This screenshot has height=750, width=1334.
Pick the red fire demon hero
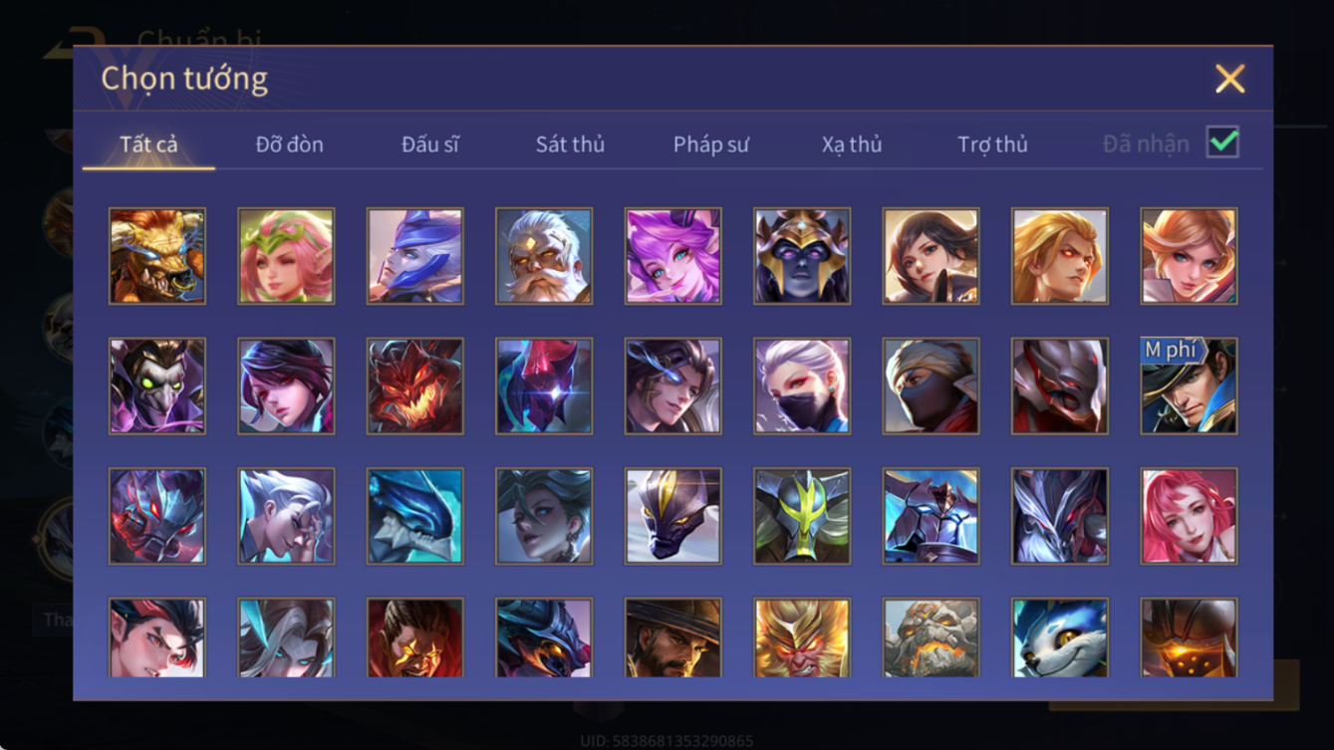click(415, 386)
